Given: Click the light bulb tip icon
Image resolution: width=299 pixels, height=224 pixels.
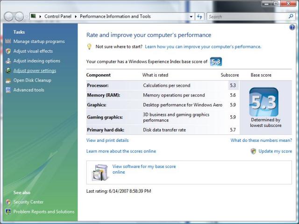Looking at the screenshot, I should click(x=89, y=47).
